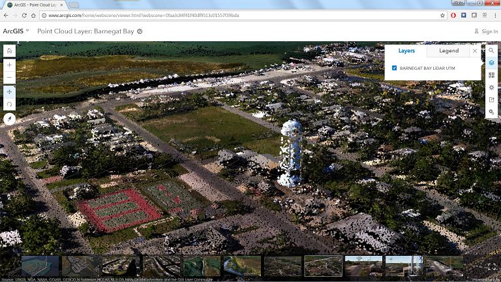Close the Layers panel

pos(475,51)
